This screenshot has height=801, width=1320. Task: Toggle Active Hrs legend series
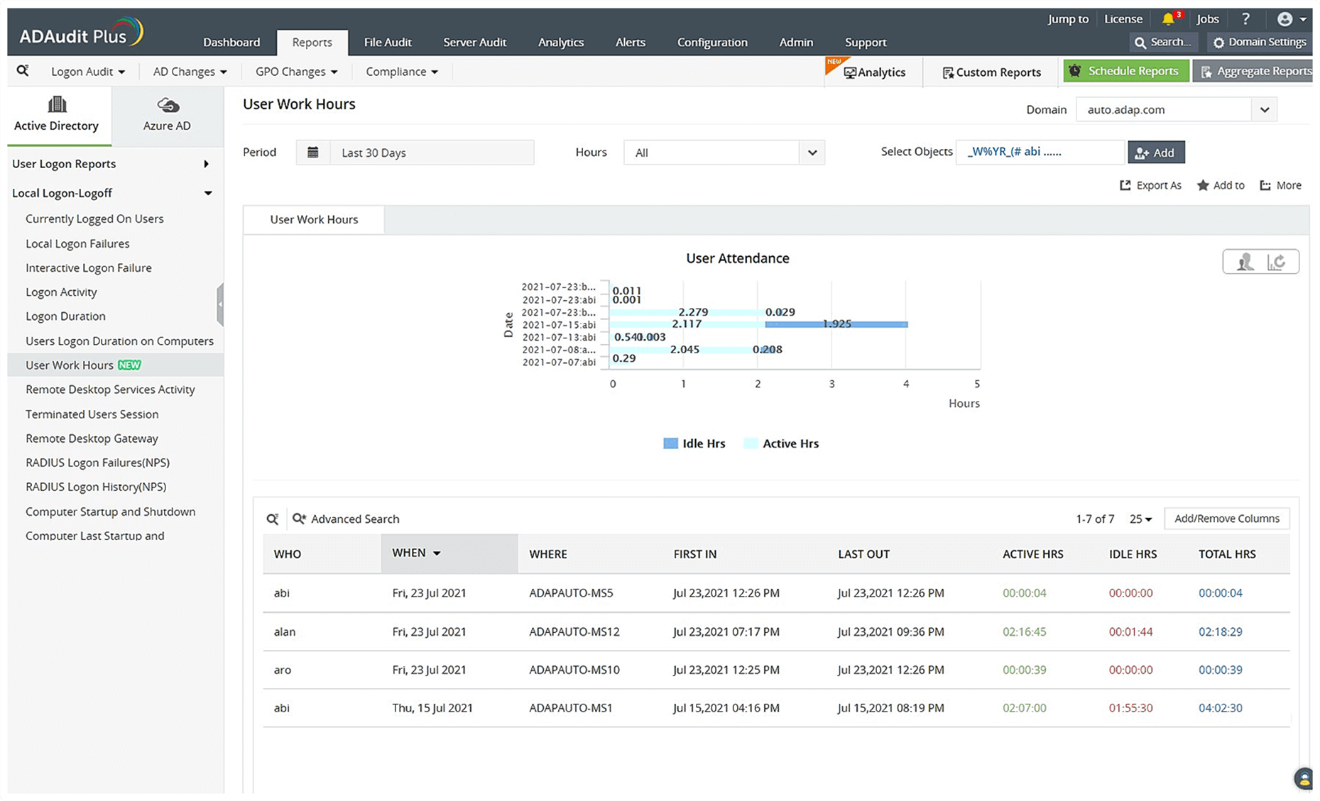coord(781,443)
